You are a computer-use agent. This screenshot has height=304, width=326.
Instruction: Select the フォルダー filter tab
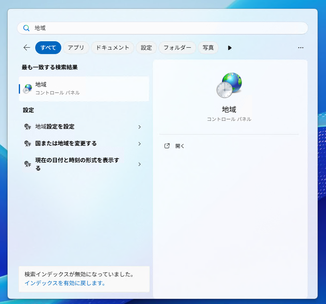click(177, 47)
